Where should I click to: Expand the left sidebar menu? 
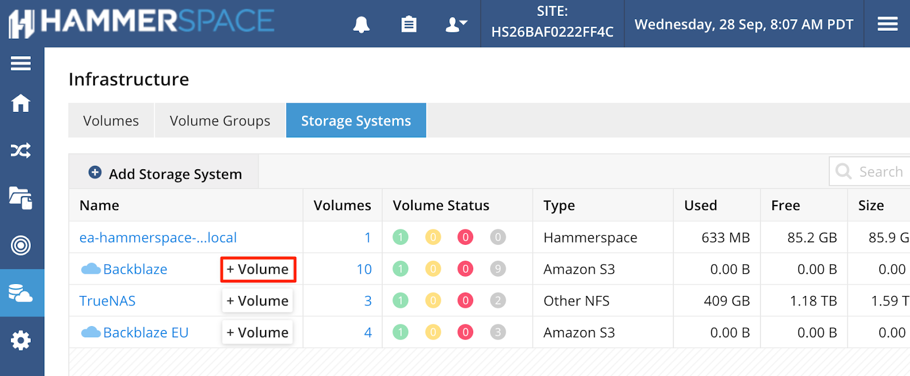point(21,63)
